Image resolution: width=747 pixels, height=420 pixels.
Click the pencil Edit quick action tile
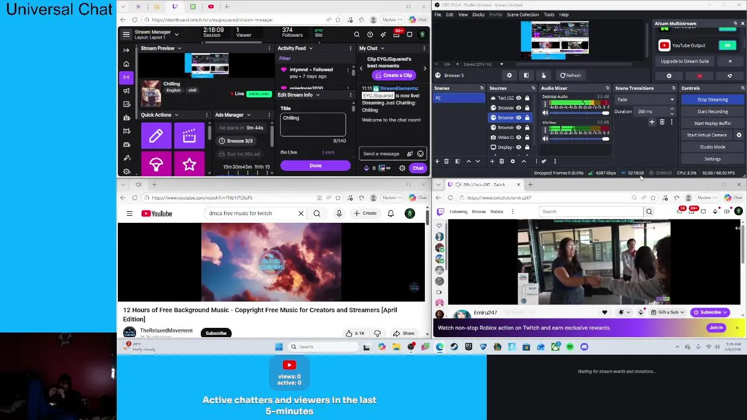(x=156, y=136)
